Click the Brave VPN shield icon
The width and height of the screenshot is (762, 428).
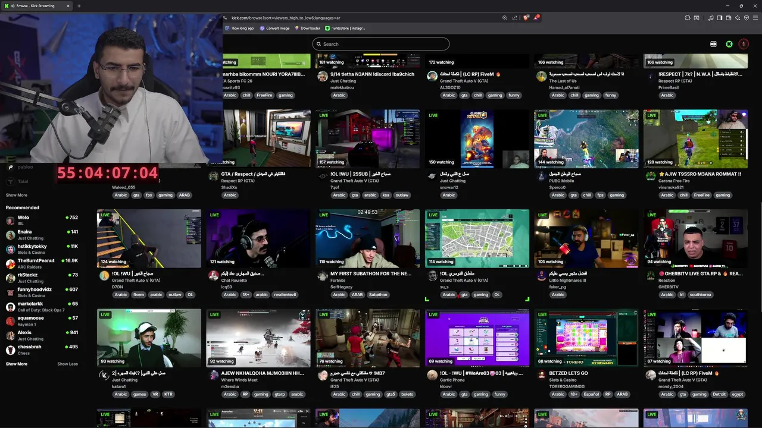(747, 18)
